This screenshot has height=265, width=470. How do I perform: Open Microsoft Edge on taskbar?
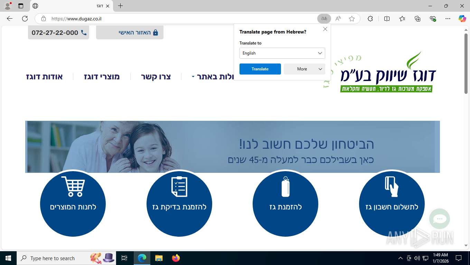coord(142,258)
